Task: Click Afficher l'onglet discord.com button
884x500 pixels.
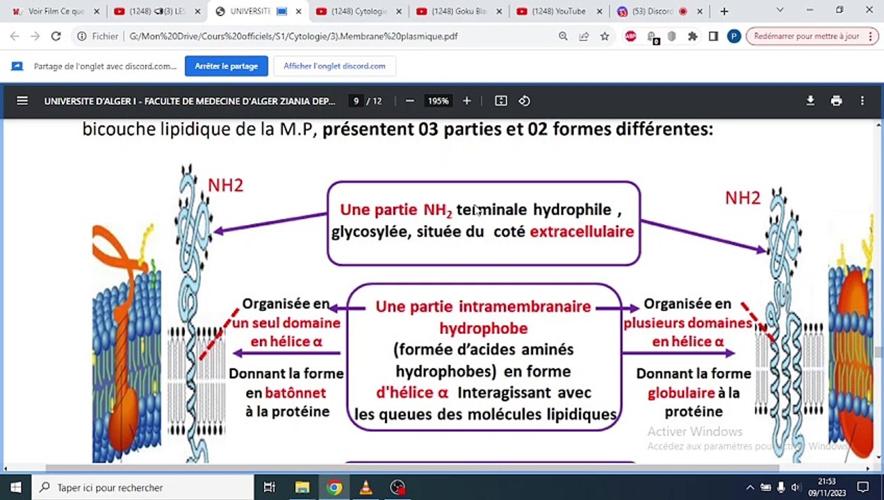Action: click(334, 66)
